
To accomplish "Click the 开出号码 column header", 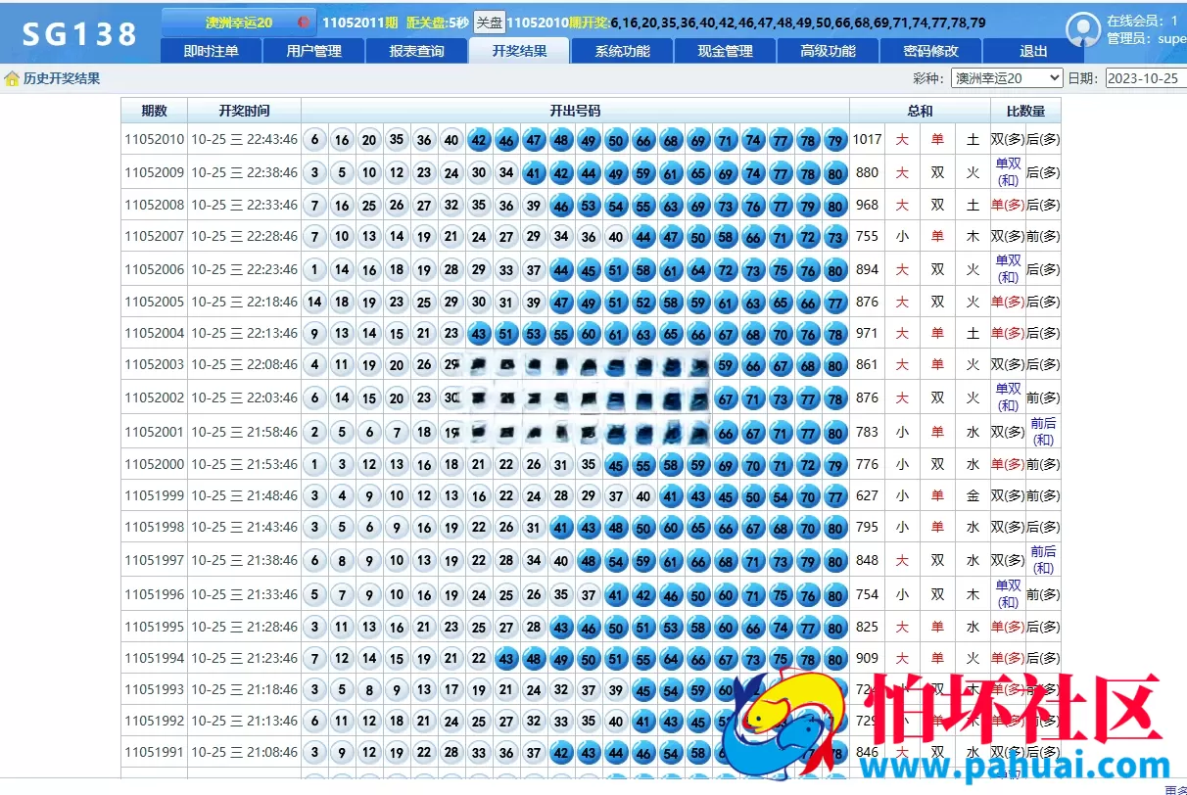I will (x=575, y=111).
